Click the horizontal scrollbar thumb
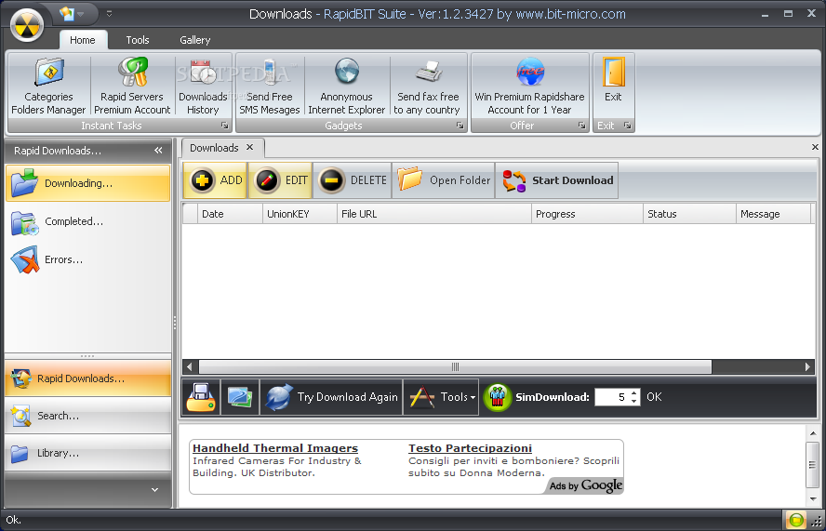Viewport: 826px width, 531px height. pos(455,366)
